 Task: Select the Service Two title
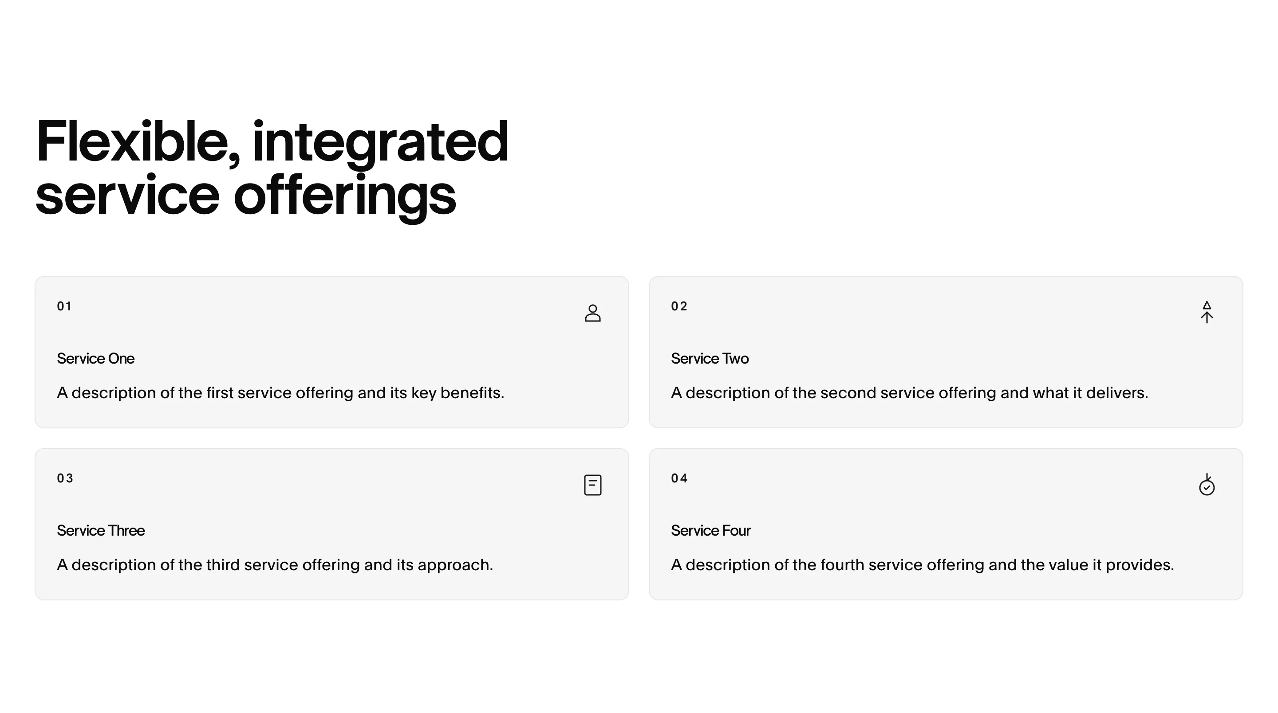coord(710,358)
